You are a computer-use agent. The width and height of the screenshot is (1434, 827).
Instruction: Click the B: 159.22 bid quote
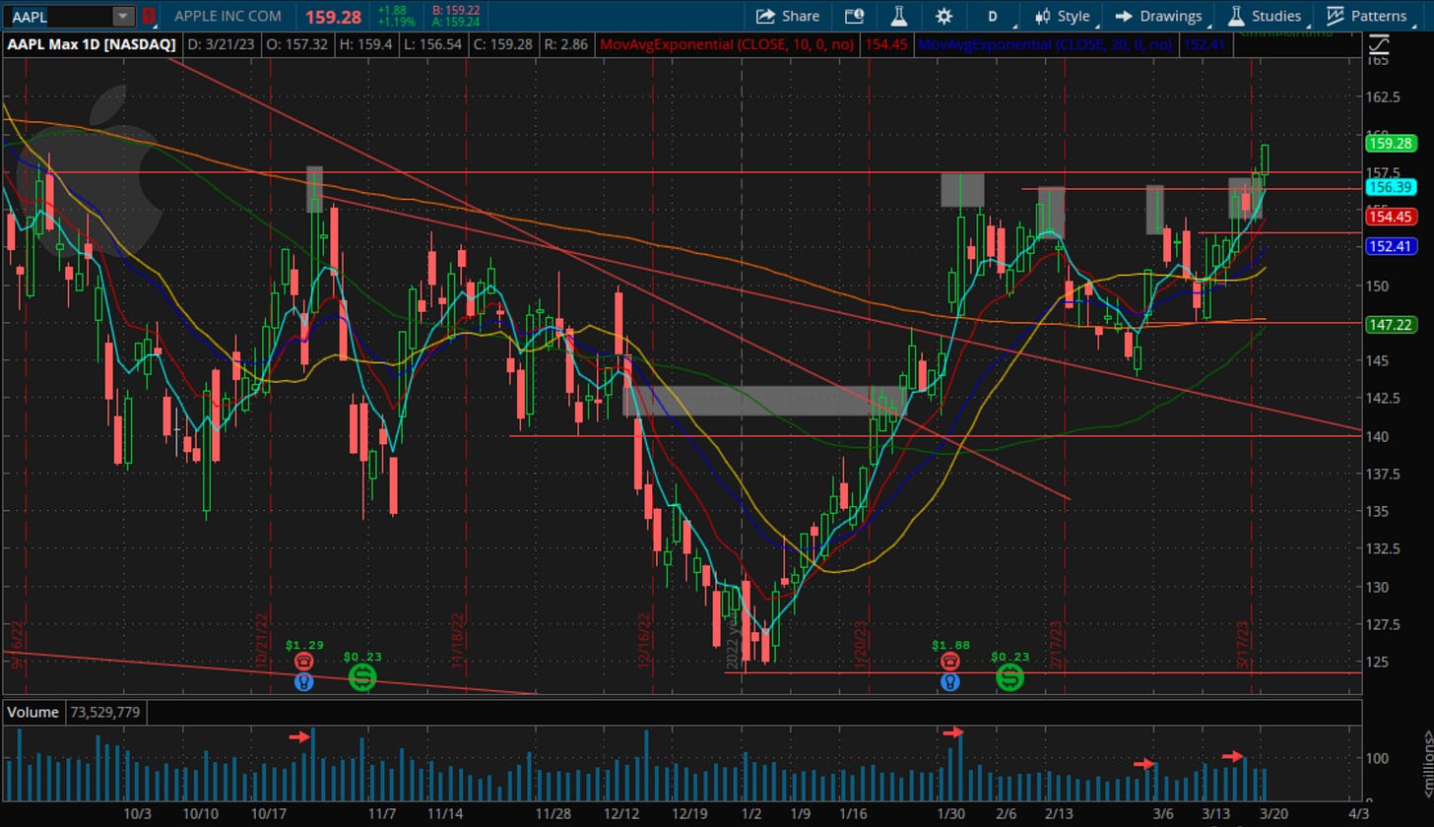pyautogui.click(x=455, y=10)
